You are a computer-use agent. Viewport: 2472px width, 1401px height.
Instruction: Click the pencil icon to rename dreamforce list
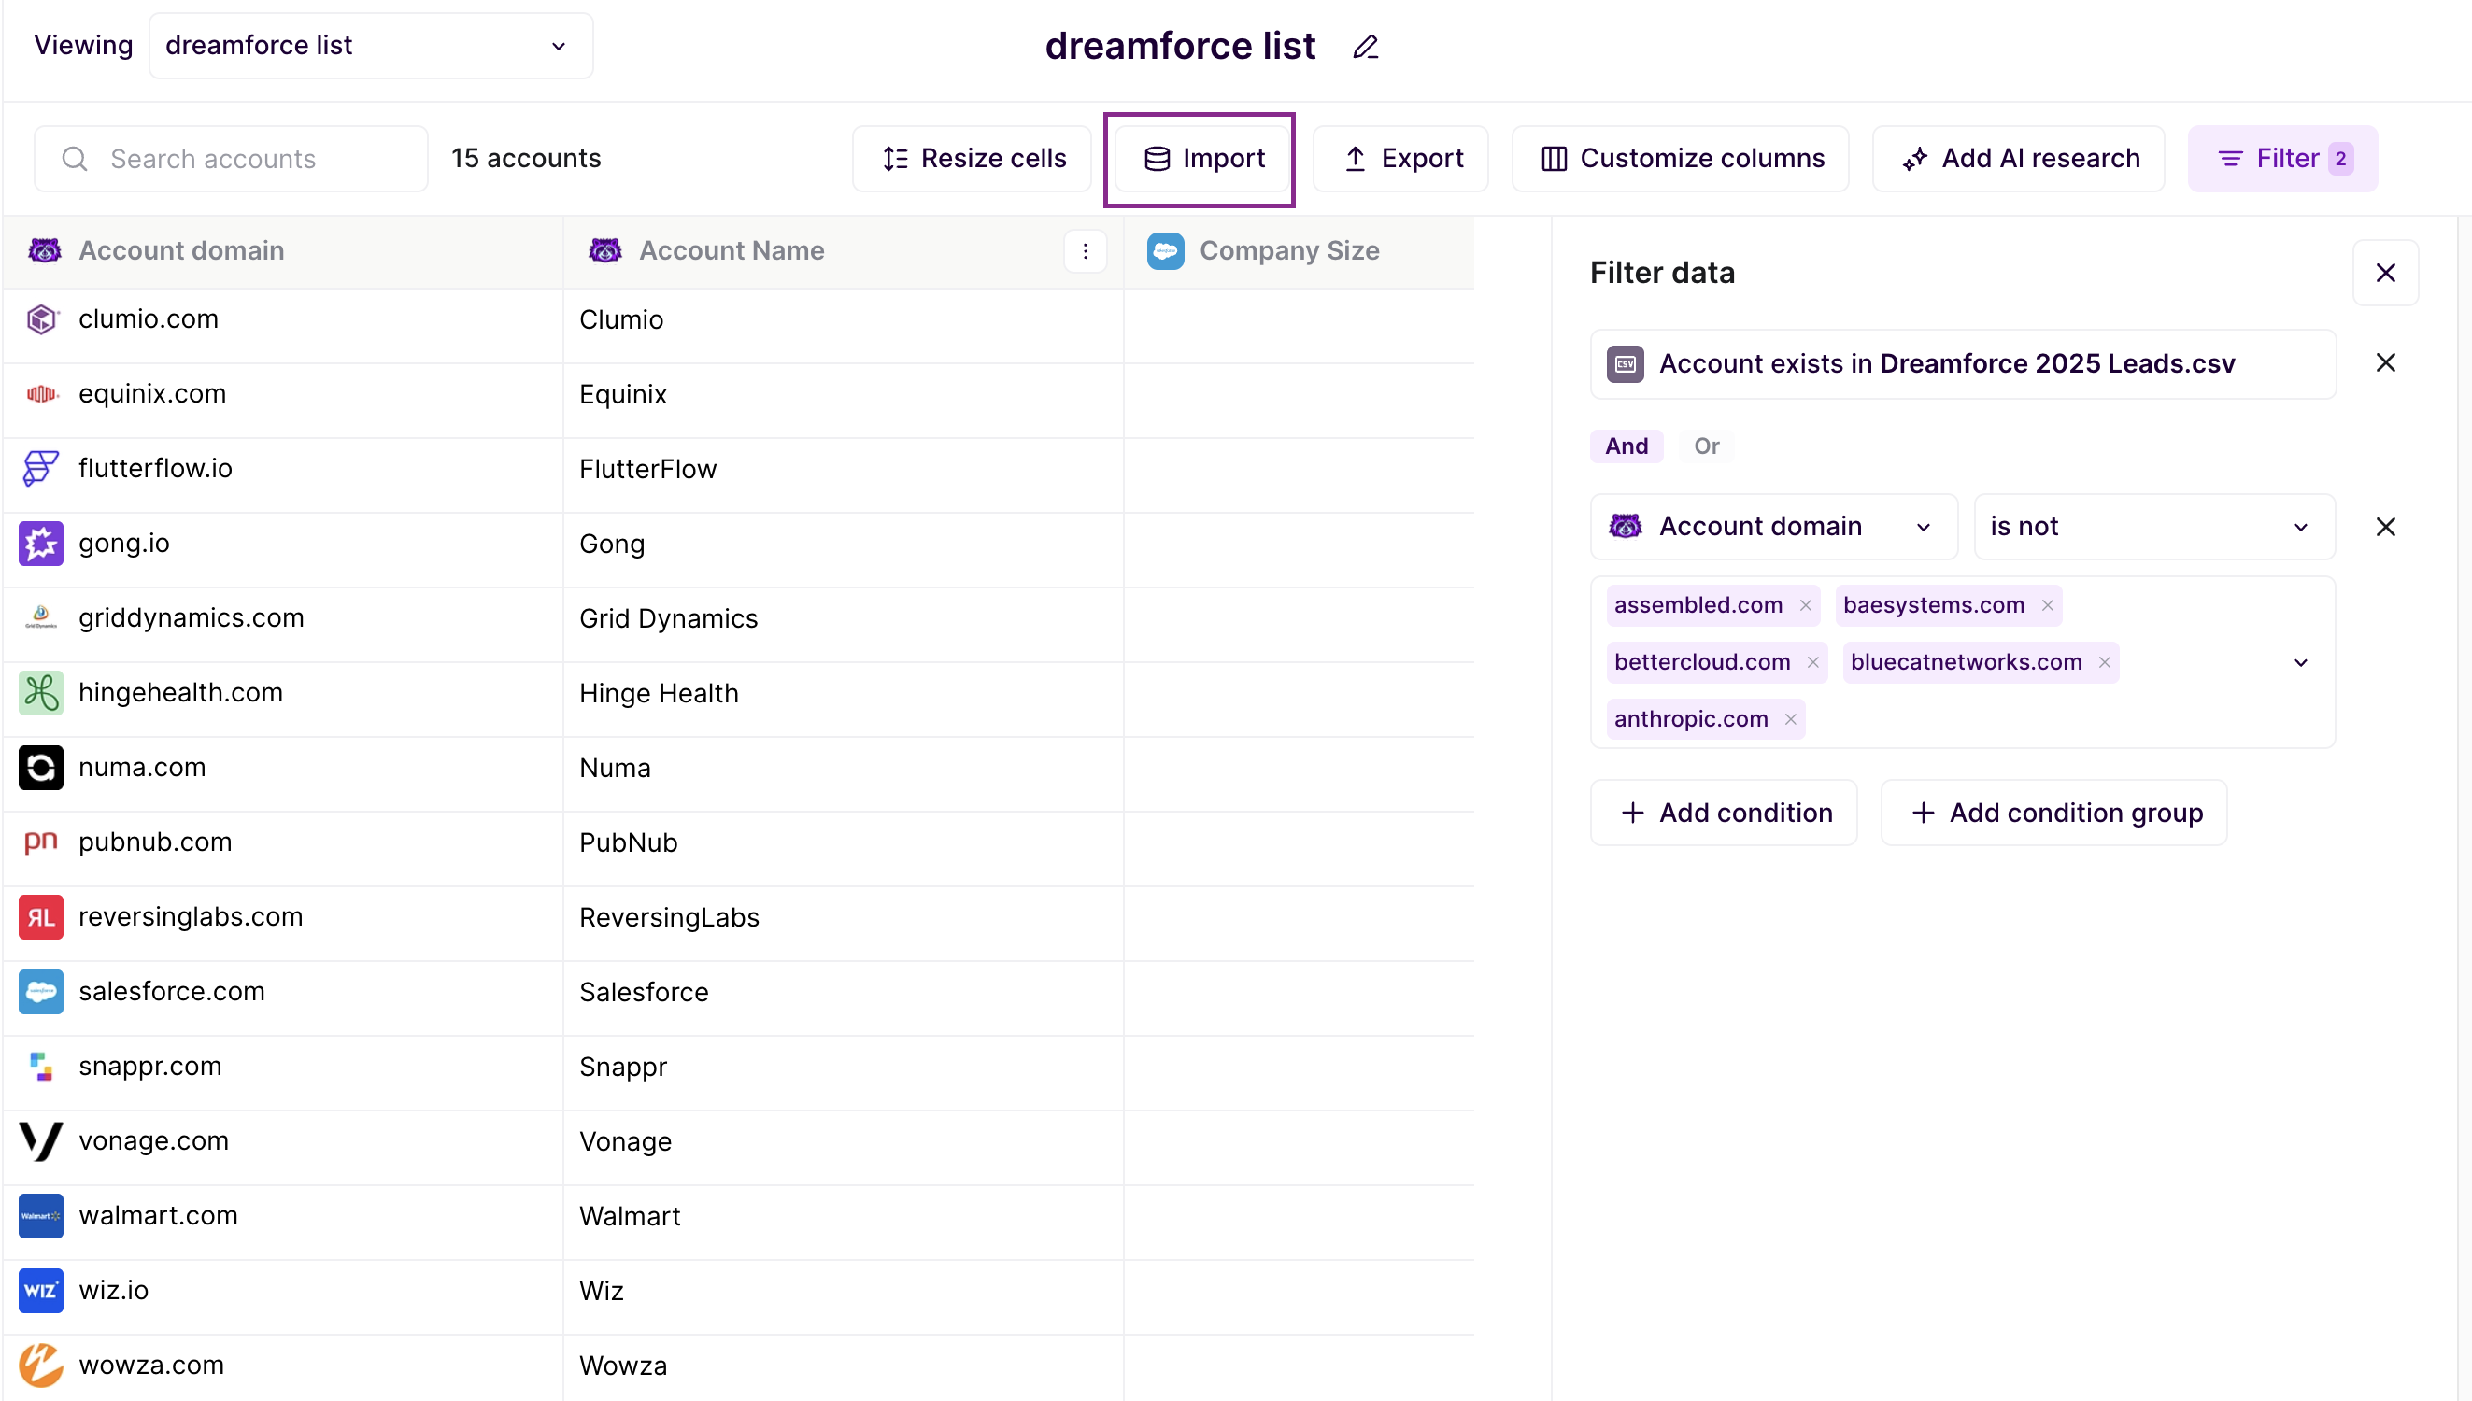(x=1366, y=46)
